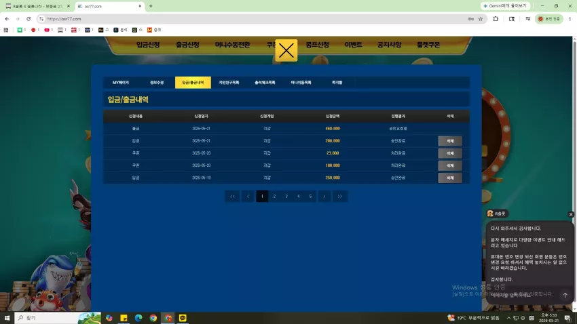
Task: Open the Chrome extensions puzzle icon
Action: click(x=496, y=19)
